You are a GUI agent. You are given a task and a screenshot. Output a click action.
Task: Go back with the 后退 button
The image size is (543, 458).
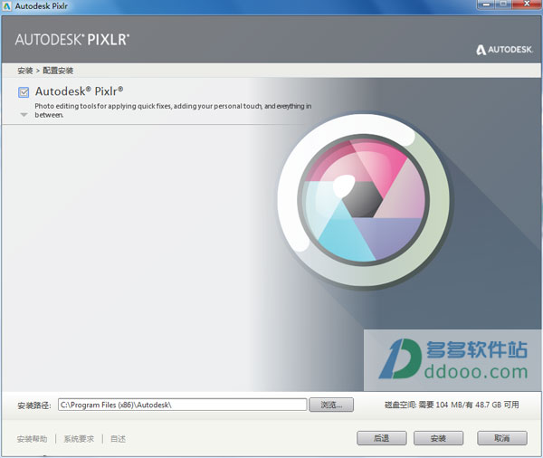381,438
